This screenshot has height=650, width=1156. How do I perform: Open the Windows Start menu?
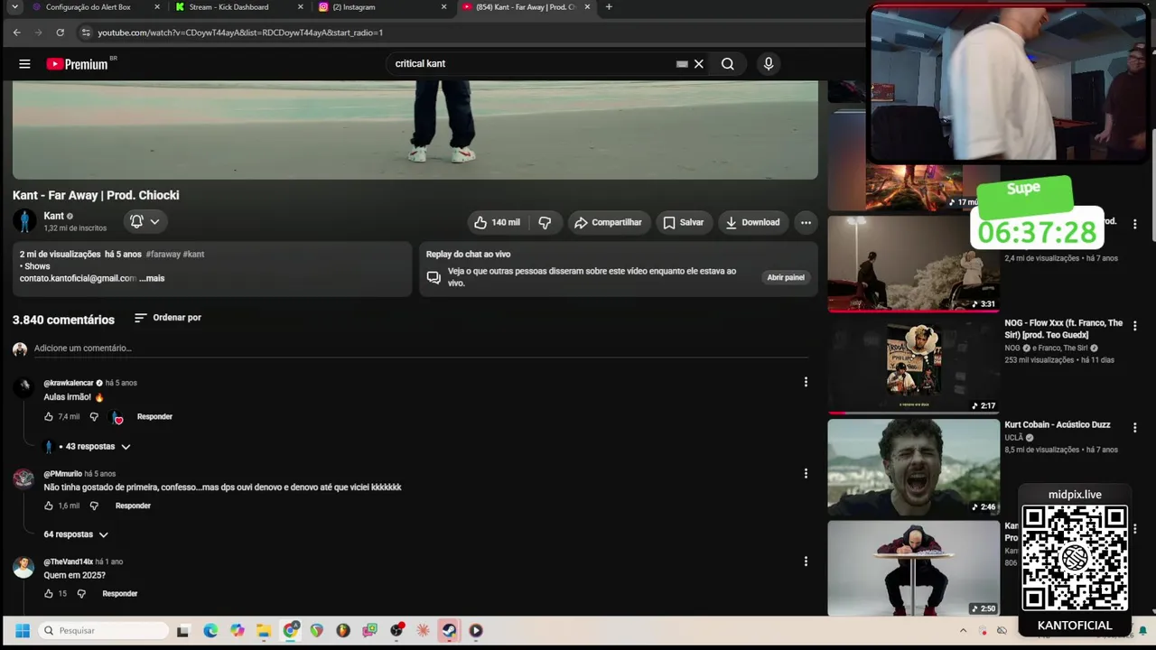coord(23,631)
